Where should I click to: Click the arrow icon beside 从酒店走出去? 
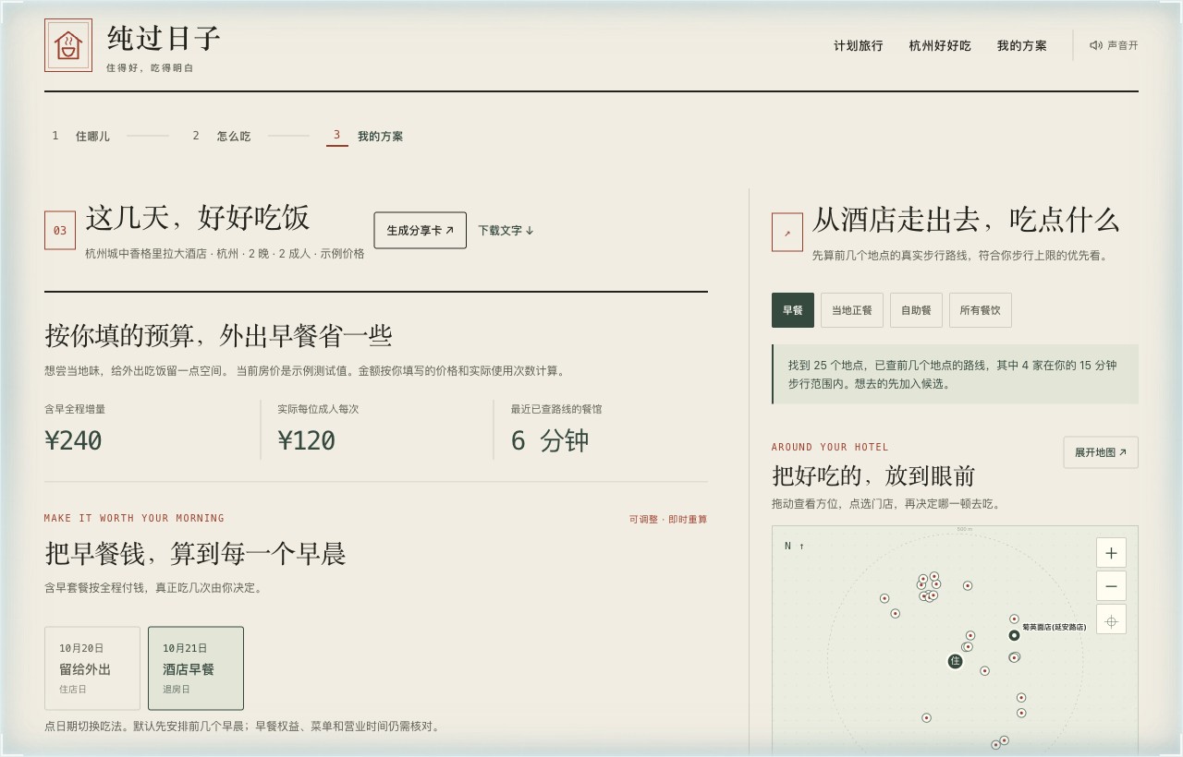(x=787, y=232)
